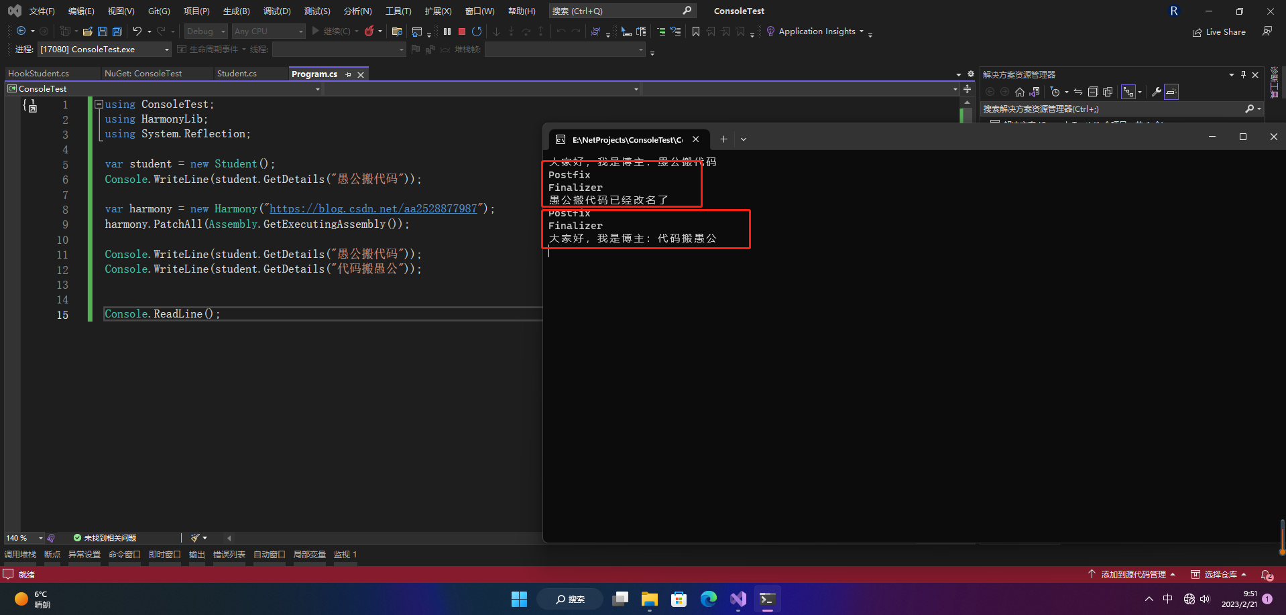
Task: Switch to the HookStudent.cs tab
Action: pyautogui.click(x=39, y=74)
